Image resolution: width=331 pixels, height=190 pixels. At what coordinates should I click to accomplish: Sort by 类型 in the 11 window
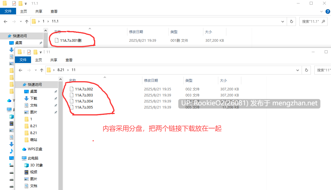point(189,81)
